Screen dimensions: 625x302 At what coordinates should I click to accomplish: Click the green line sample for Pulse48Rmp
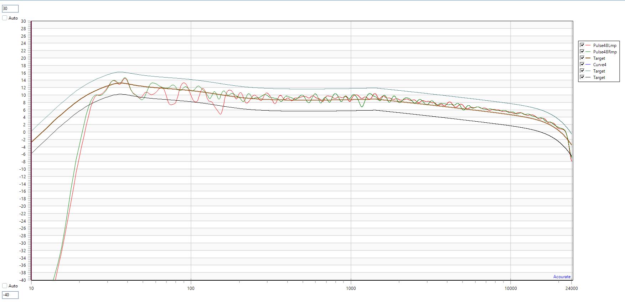(x=588, y=52)
